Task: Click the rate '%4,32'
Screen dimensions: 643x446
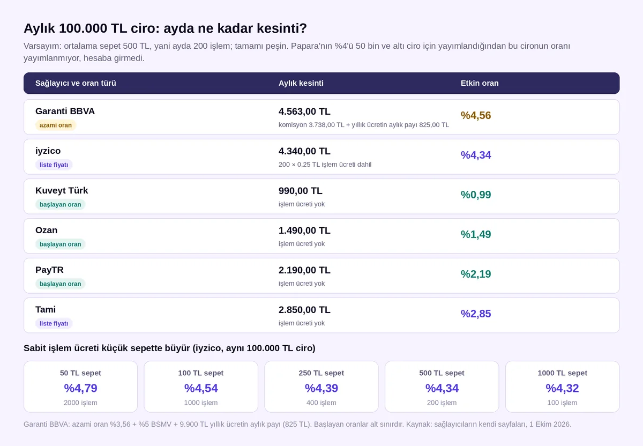Action: [x=563, y=388]
